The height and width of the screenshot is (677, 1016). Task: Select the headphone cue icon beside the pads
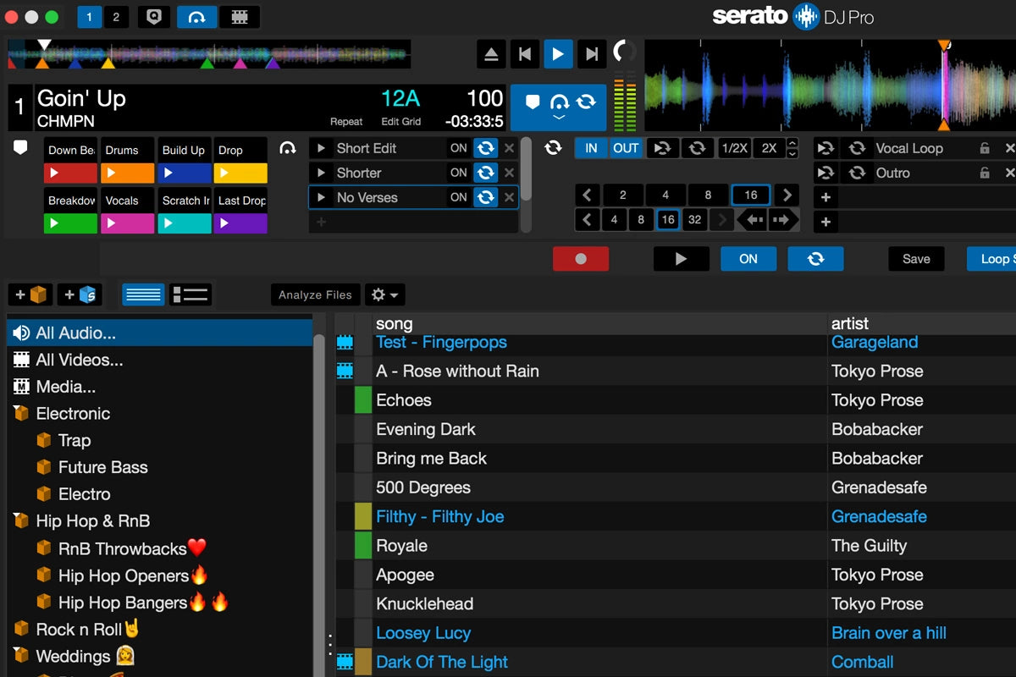[x=288, y=147]
